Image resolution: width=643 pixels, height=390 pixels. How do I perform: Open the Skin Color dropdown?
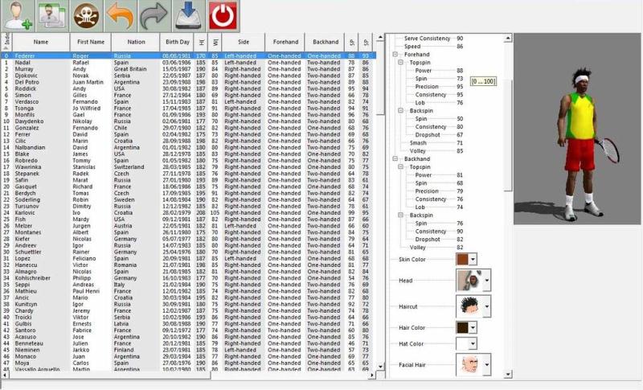pyautogui.click(x=473, y=259)
